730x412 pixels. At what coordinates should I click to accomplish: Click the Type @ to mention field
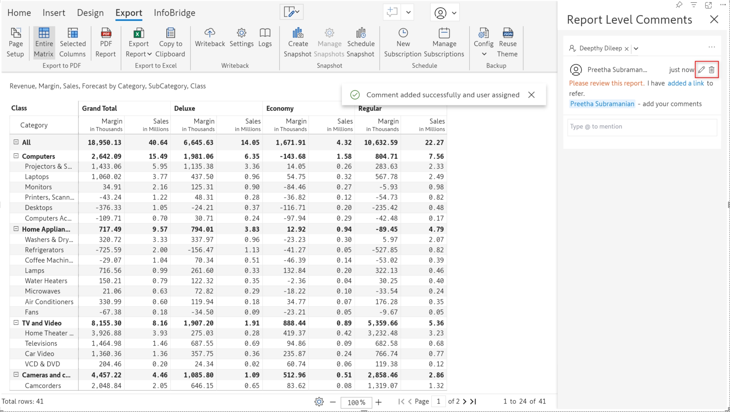tap(642, 127)
